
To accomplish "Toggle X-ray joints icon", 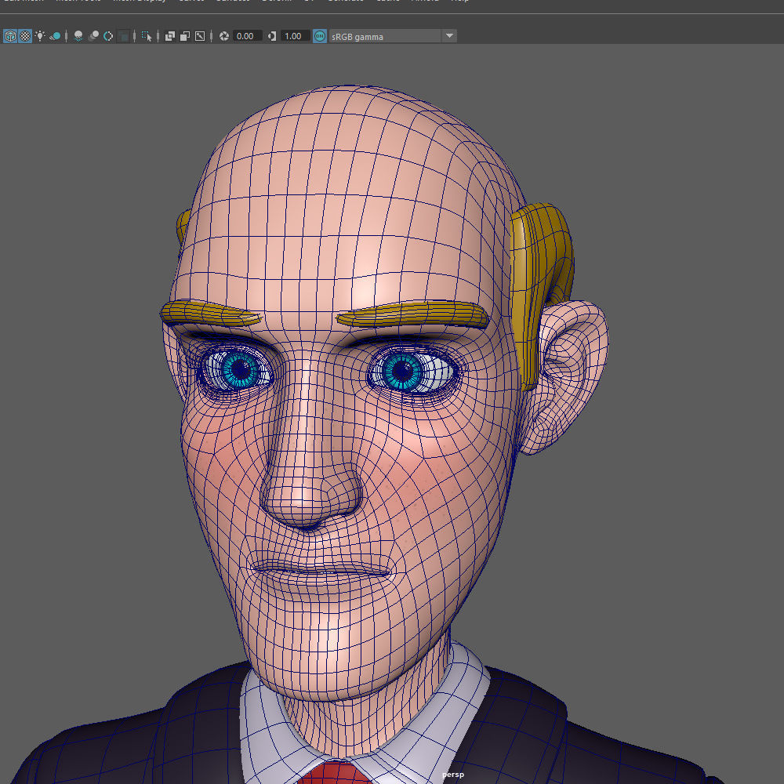I will coord(200,36).
